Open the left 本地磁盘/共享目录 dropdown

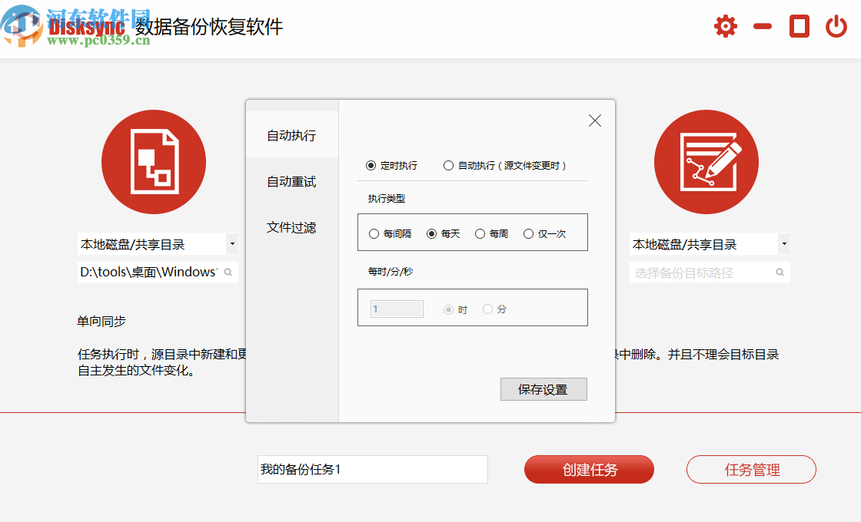231,243
